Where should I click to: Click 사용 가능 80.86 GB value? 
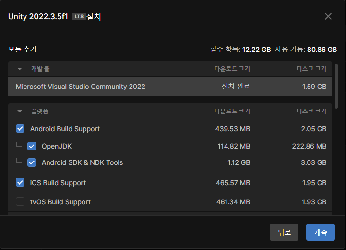coord(322,50)
